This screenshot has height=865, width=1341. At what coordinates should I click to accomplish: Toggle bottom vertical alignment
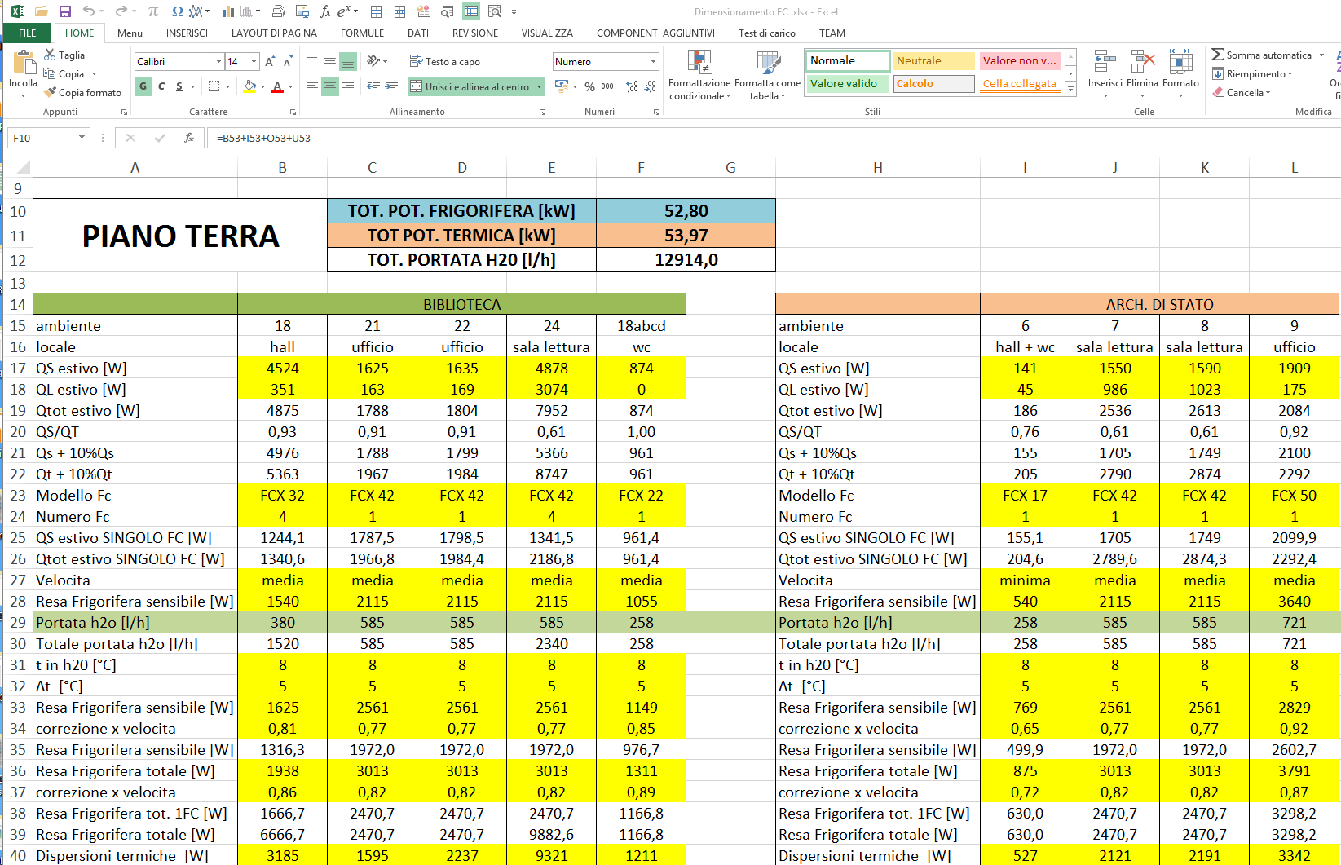point(348,61)
